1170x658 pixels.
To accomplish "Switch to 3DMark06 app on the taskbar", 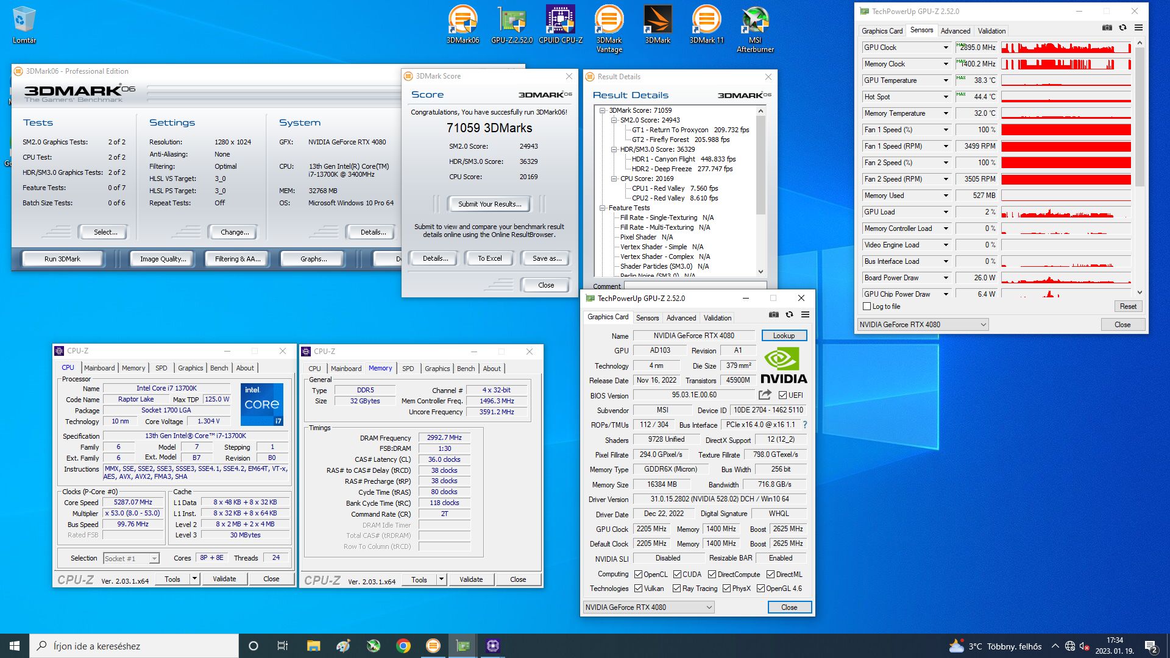I will (433, 646).
